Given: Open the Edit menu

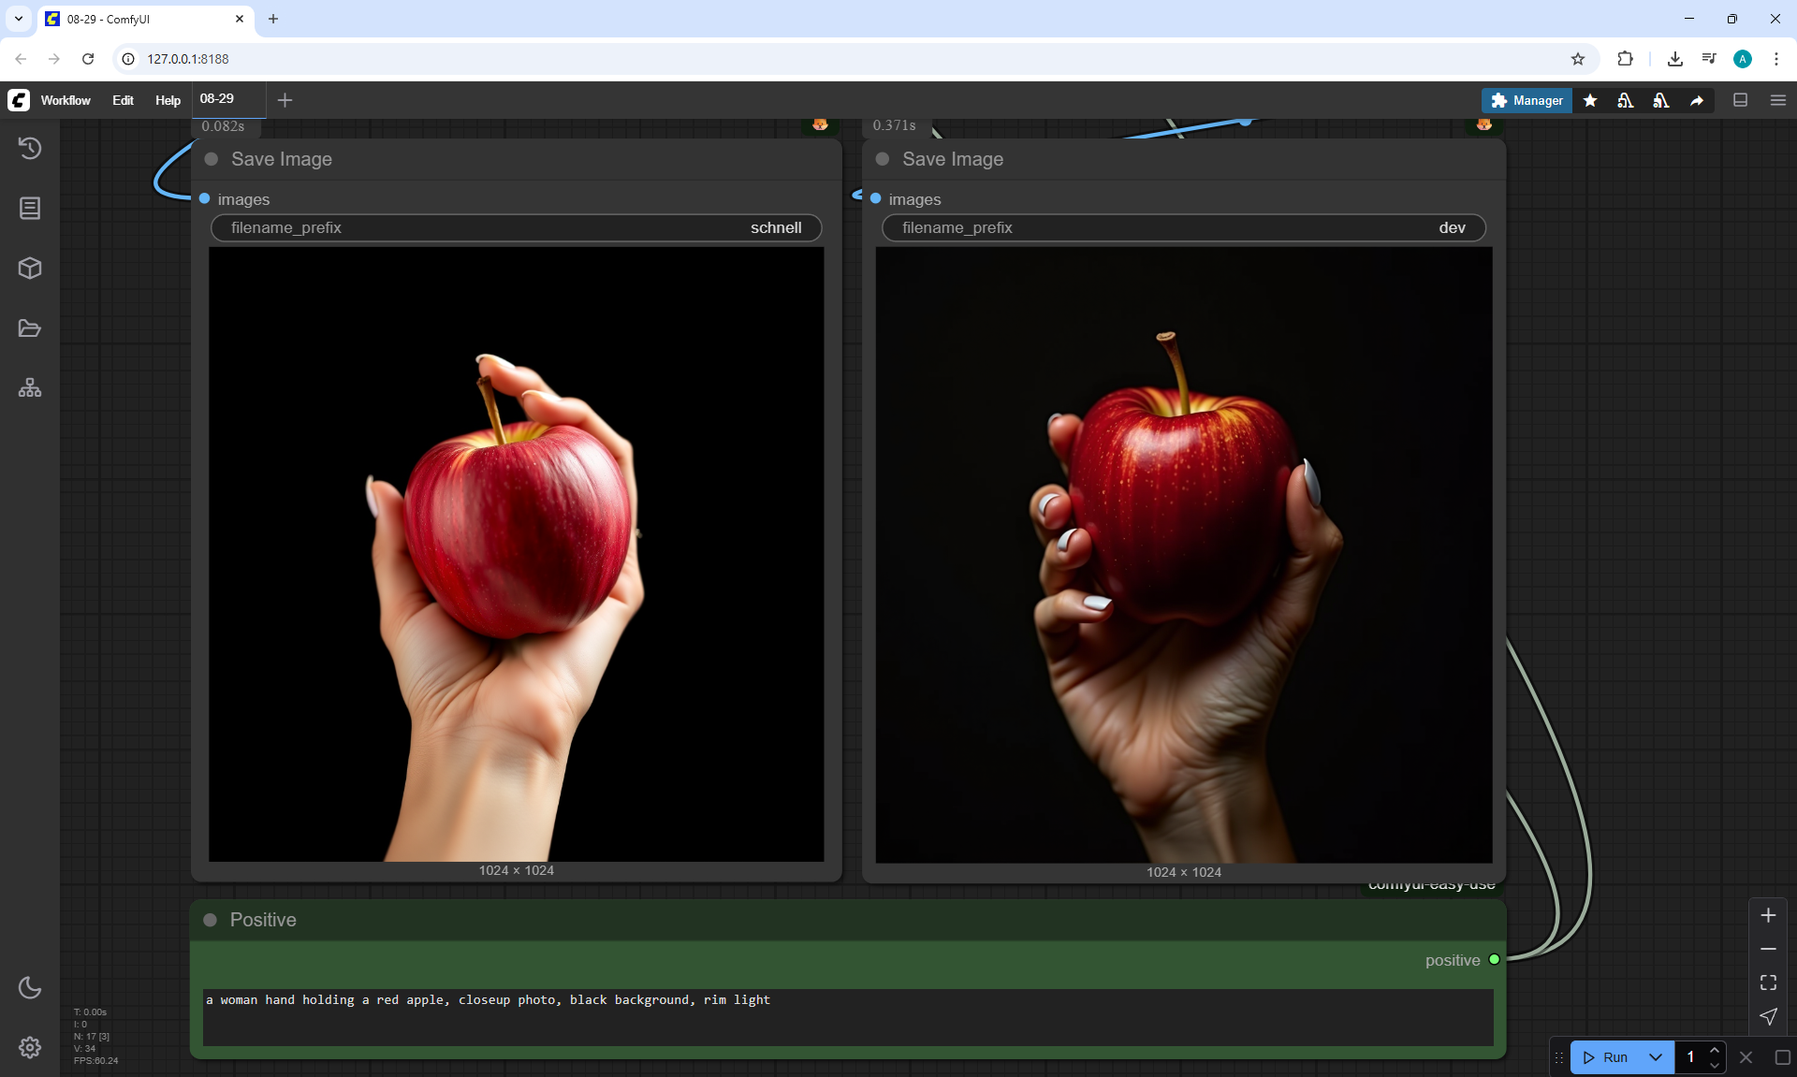Looking at the screenshot, I should point(123,100).
